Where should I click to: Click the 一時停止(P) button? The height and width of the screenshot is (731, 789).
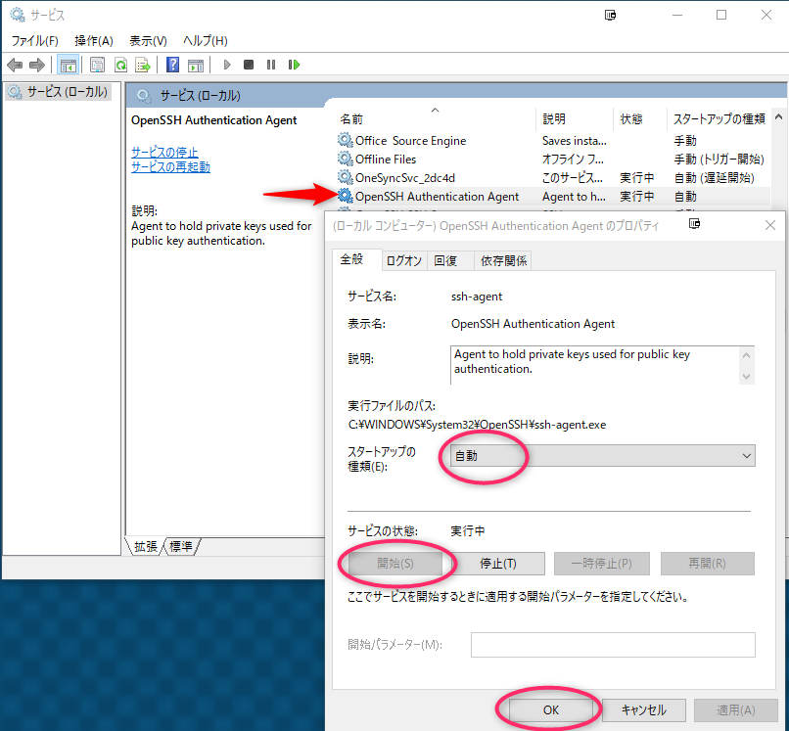(602, 564)
